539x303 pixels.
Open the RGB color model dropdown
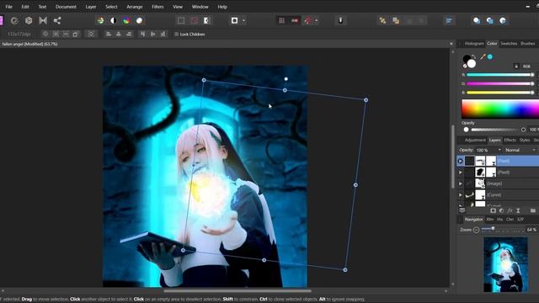pos(526,66)
